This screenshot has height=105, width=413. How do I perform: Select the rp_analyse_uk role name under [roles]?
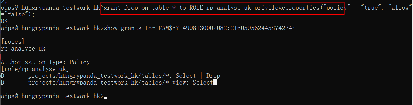click(23, 49)
